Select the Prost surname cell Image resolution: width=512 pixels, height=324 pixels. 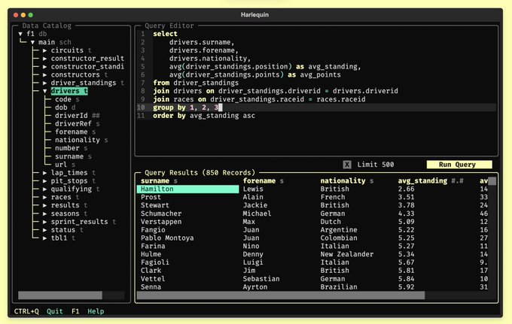pyautogui.click(x=151, y=197)
